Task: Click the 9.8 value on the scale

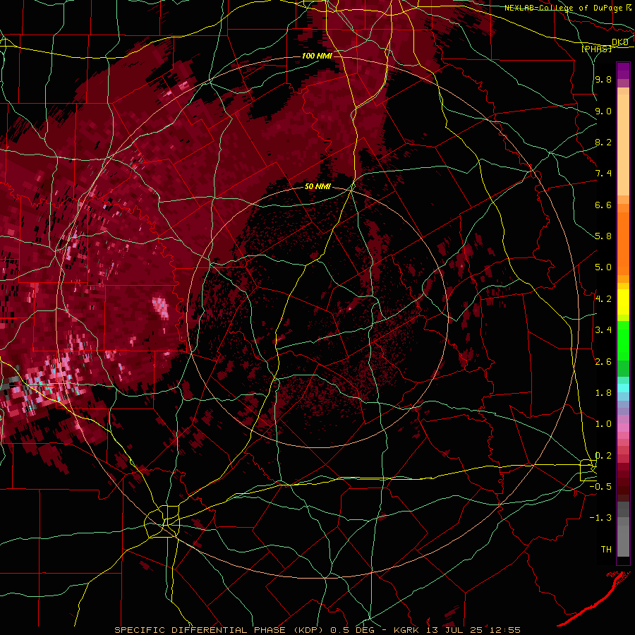Action: click(603, 80)
